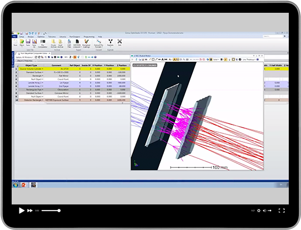The width and height of the screenshot is (301, 230).
Task: Play the video with the play button
Action: click(x=22, y=211)
